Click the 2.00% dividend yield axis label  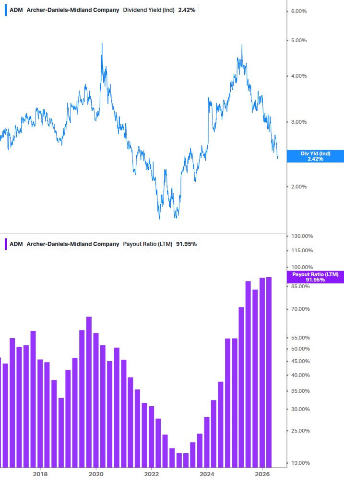(299, 187)
